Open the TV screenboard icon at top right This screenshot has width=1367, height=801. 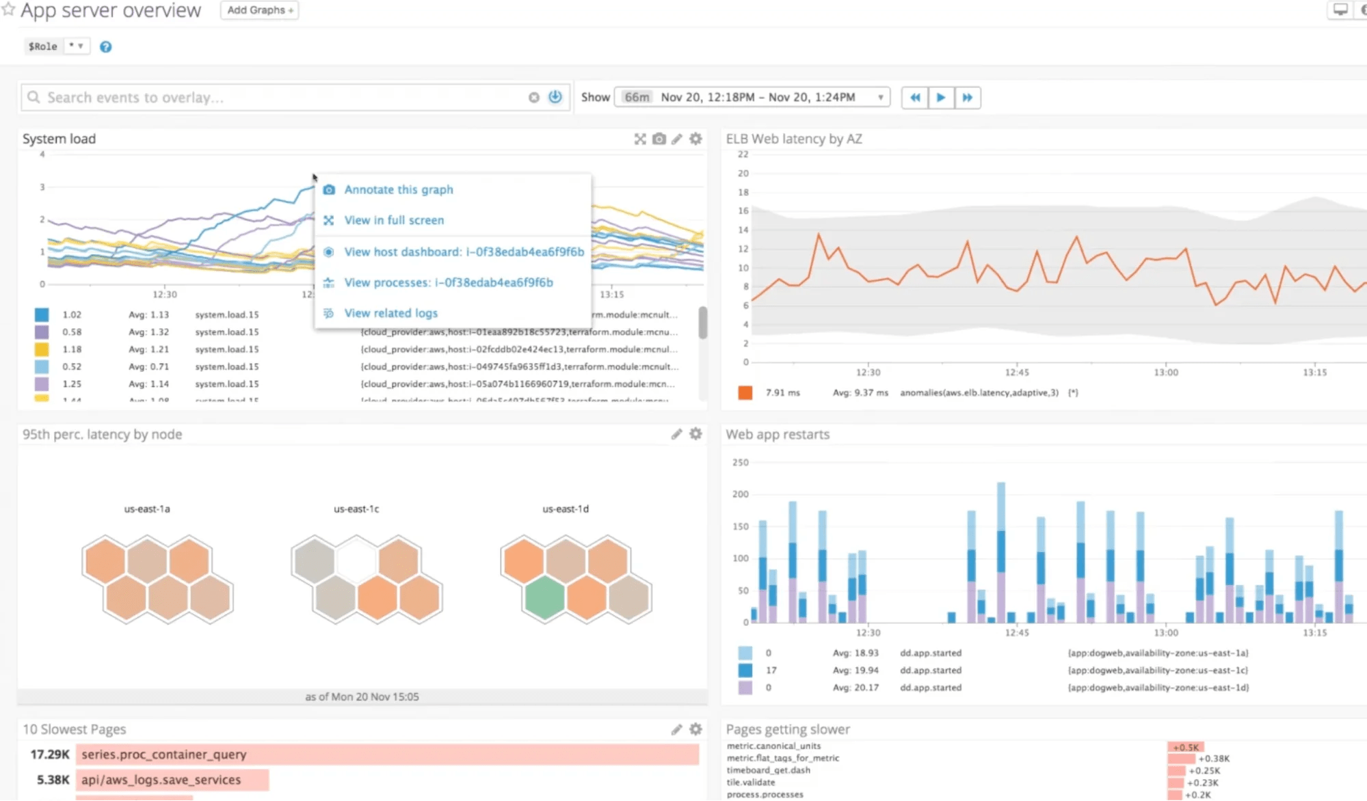pyautogui.click(x=1339, y=10)
